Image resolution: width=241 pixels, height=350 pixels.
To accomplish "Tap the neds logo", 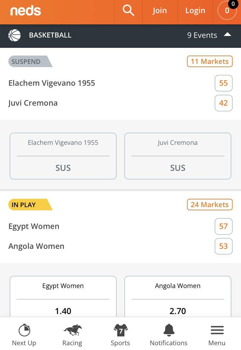I will [26, 11].
